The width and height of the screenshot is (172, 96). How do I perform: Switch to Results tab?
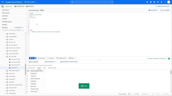(x=39, y=68)
